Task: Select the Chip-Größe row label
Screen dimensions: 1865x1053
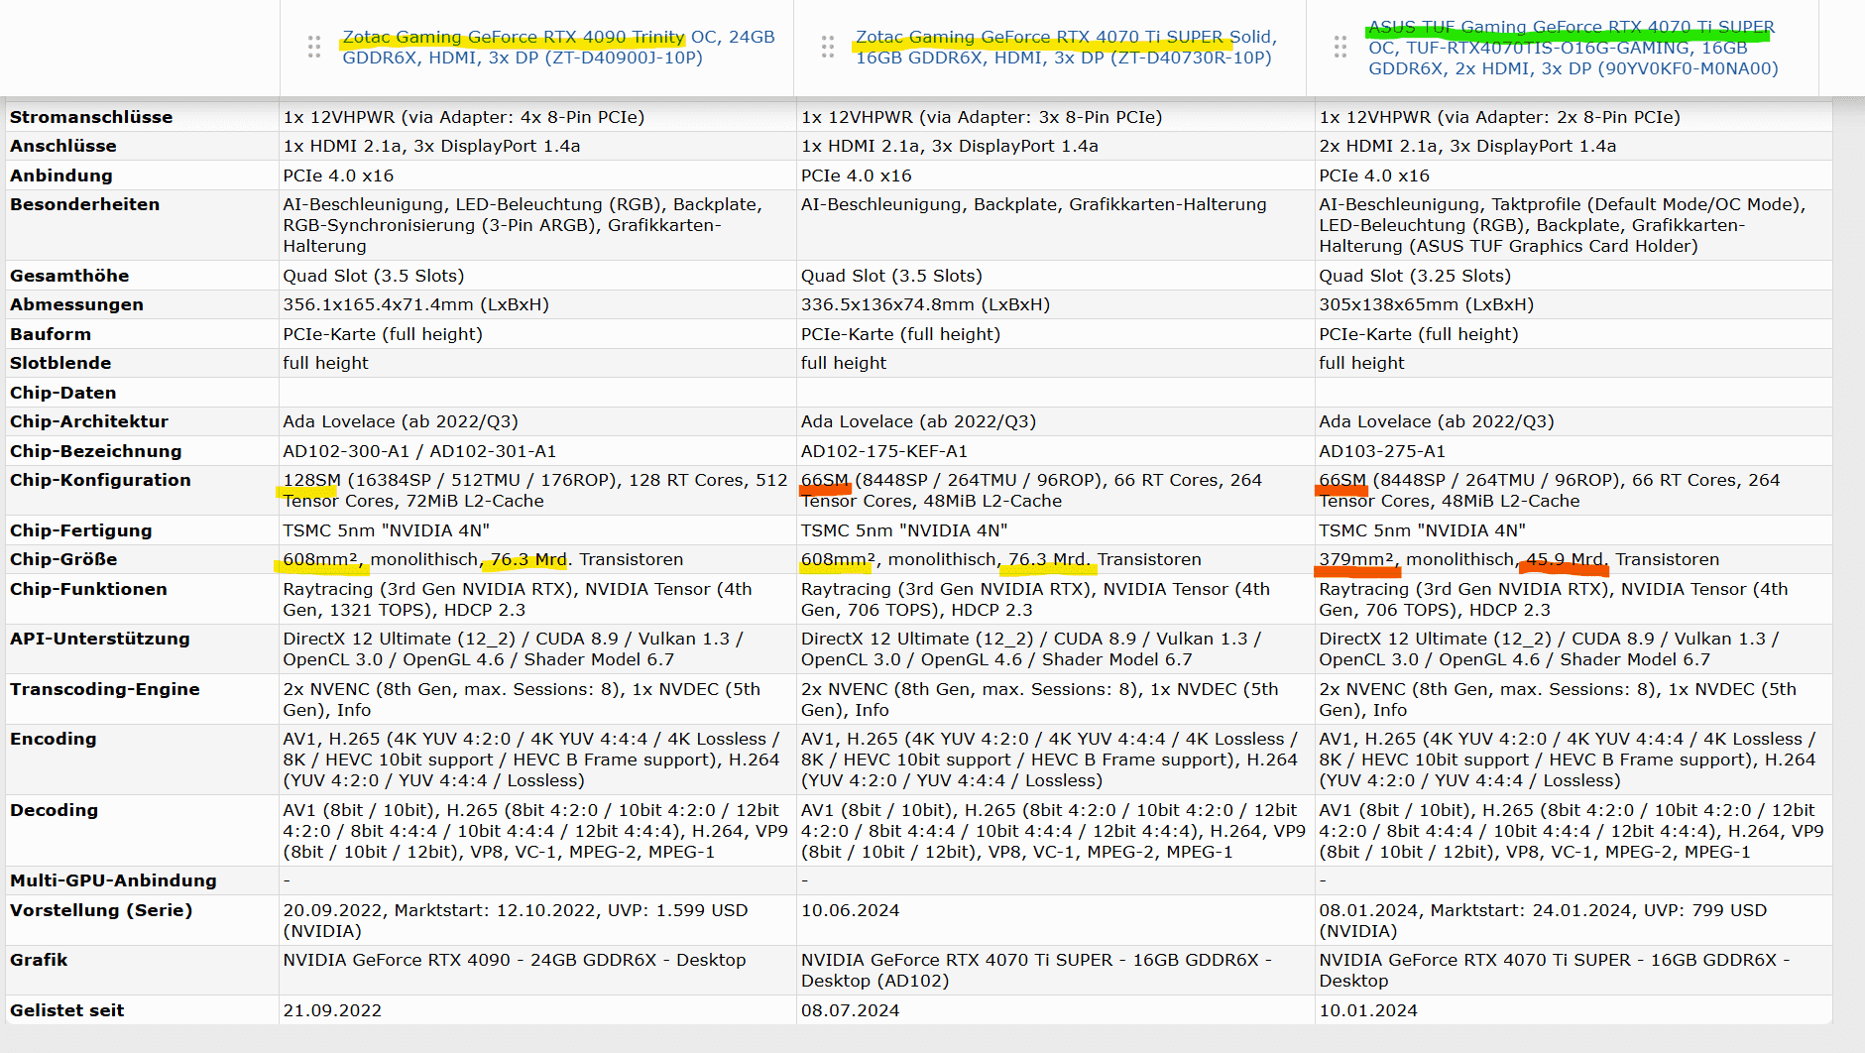Action: 63,559
